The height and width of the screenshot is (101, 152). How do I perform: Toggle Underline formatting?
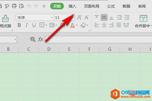coord(34,25)
